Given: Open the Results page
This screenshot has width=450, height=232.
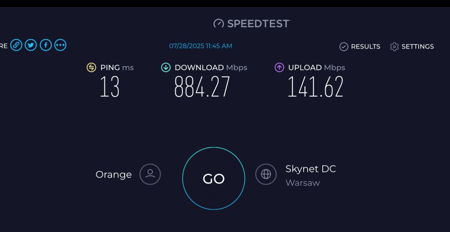Looking at the screenshot, I should click(360, 46).
